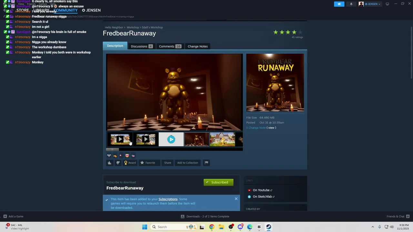Go to Hello Neighbor breadcrumb
Viewport: 413px width, 232px height.
click(x=114, y=27)
